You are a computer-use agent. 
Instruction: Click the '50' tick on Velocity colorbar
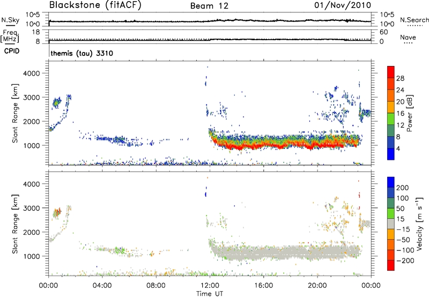(x=401, y=209)
